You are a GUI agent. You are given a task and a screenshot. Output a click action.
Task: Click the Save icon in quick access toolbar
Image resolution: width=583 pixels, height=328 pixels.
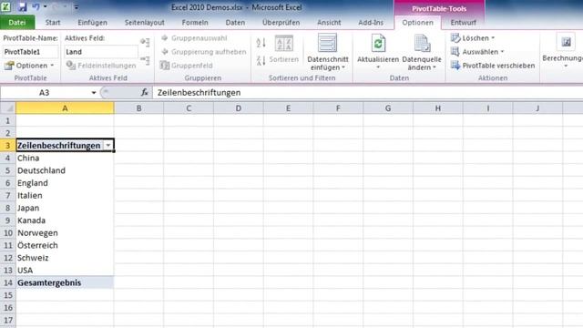point(22,6)
